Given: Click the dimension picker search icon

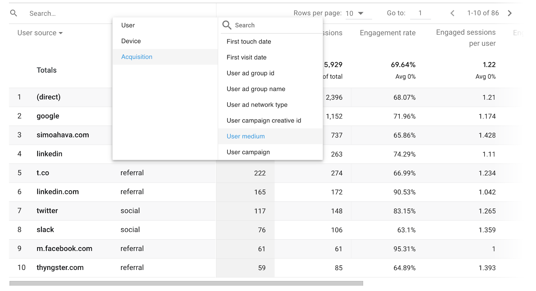Looking at the screenshot, I should [227, 25].
